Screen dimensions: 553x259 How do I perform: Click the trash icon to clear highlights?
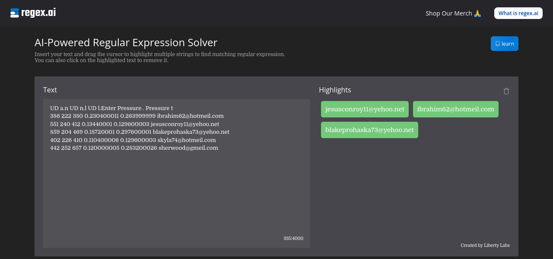pos(506,91)
